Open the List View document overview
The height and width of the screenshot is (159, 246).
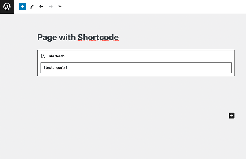click(x=60, y=7)
